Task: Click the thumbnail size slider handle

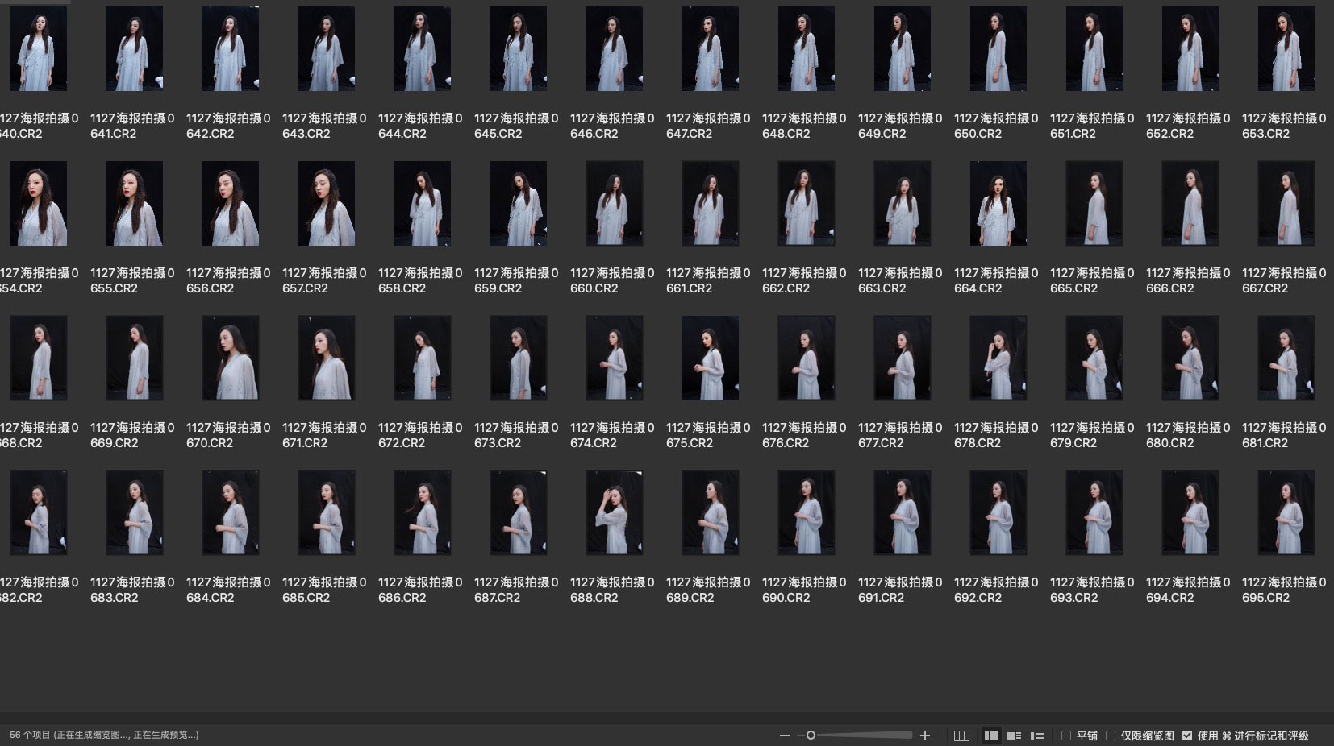Action: [x=811, y=736]
